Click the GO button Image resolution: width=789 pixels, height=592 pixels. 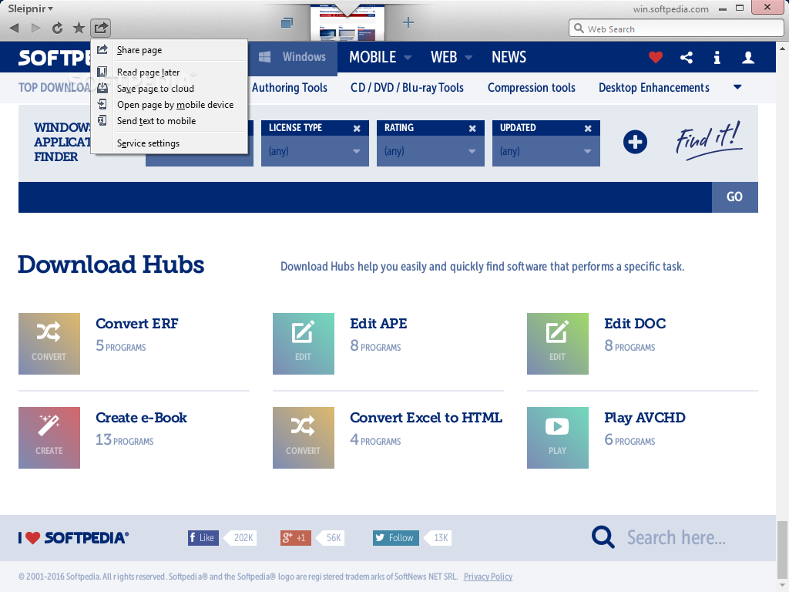[734, 197]
